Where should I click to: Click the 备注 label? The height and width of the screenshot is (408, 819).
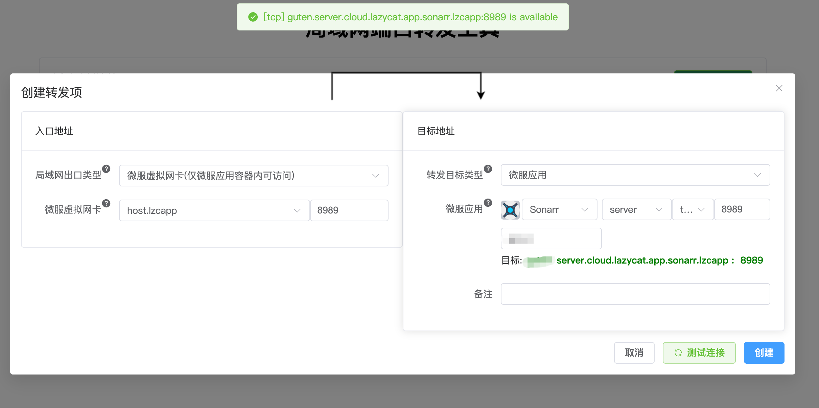tap(483, 294)
